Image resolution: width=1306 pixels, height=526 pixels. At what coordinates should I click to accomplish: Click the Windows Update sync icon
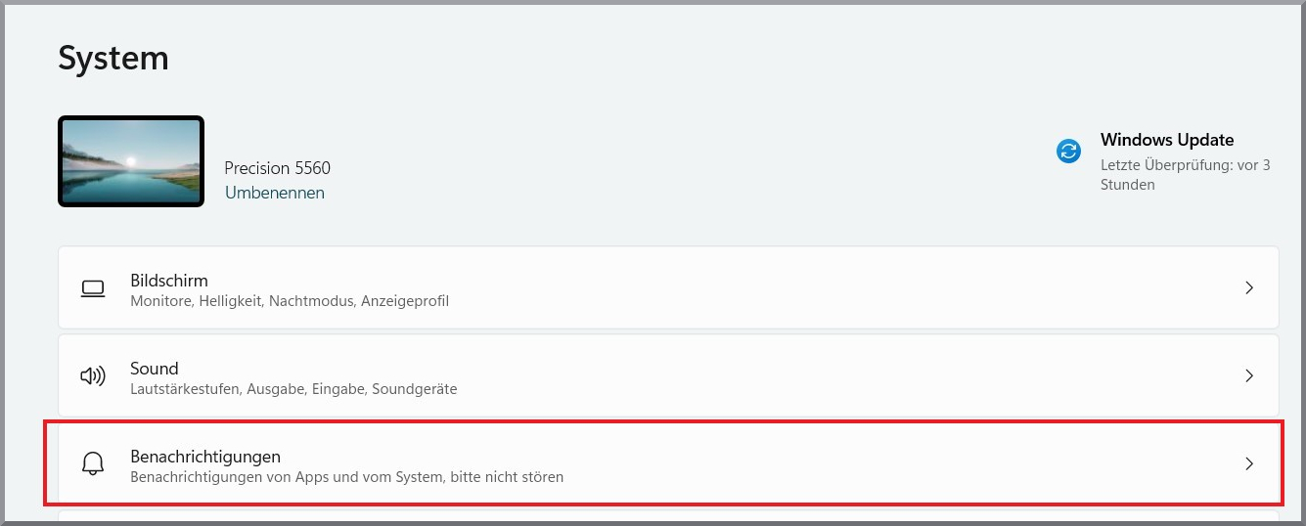pos(1068,151)
